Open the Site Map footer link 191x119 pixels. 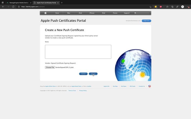(115, 86)
